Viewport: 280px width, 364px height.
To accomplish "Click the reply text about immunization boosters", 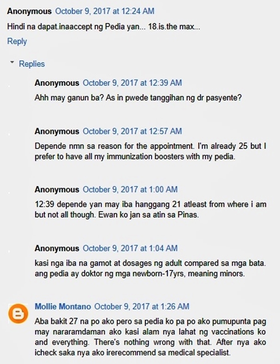I will coord(150,151).
